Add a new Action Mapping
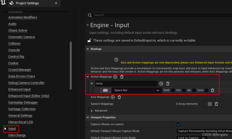Screen dimensions: 232x139 pyautogui.click(x=115, y=77)
